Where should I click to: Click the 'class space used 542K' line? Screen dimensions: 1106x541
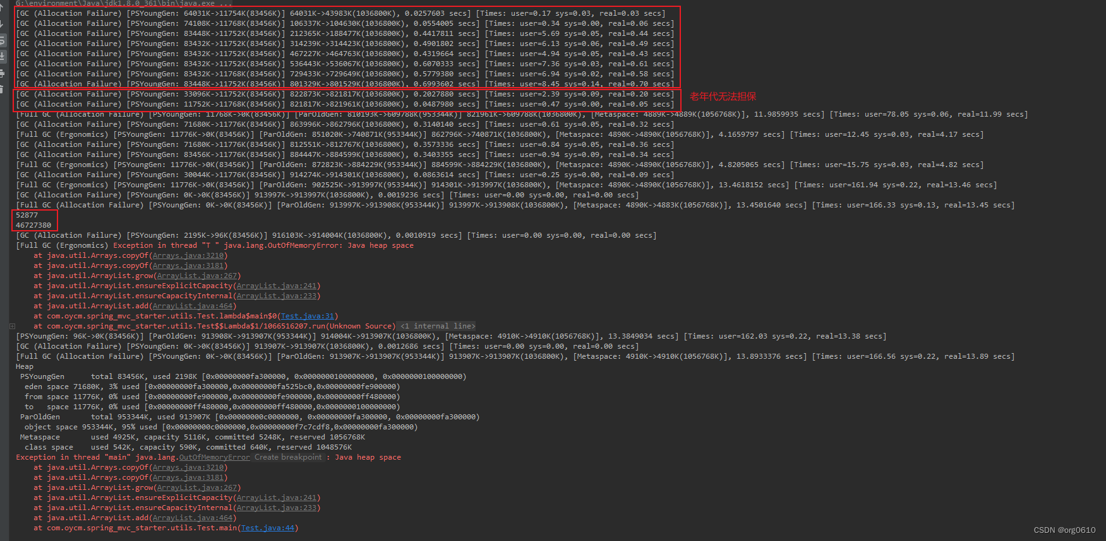tap(188, 447)
